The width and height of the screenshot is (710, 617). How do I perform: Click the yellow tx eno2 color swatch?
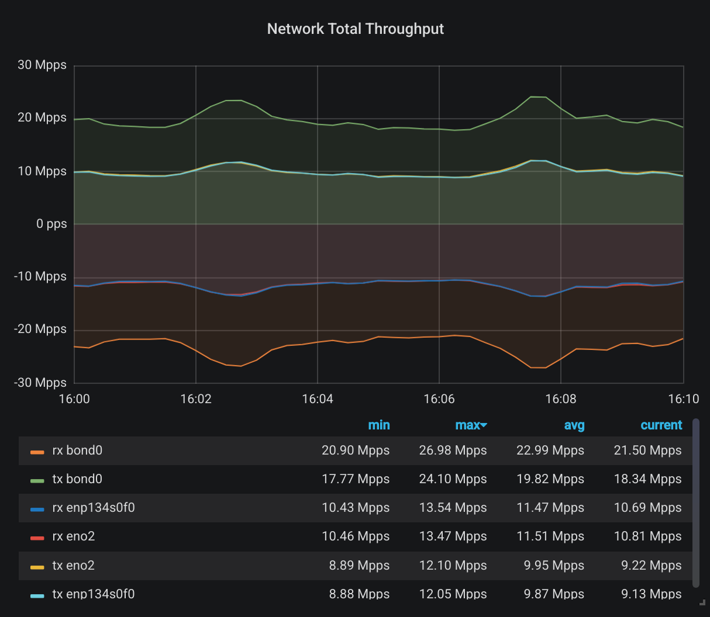[37, 567]
